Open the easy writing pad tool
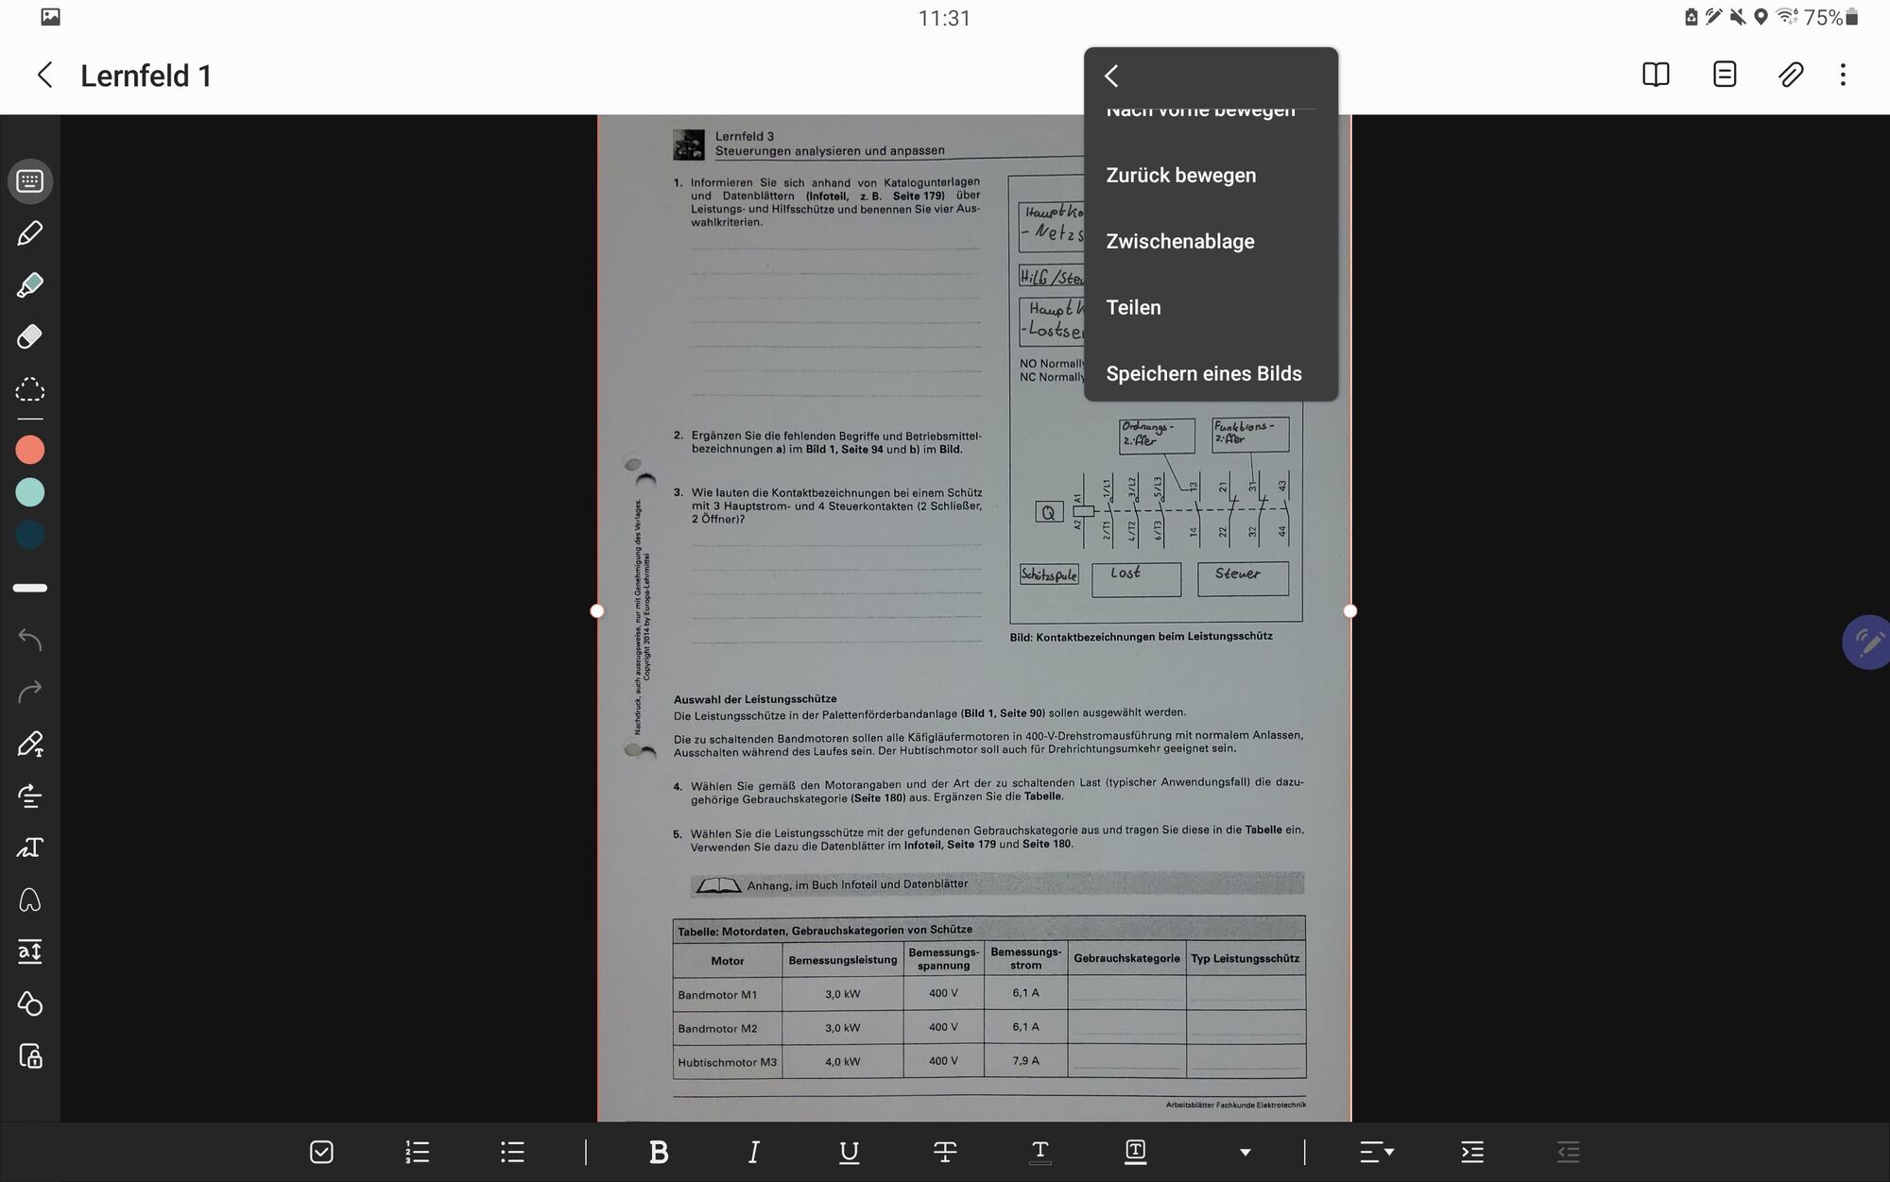This screenshot has height=1182, width=1890. click(30, 951)
